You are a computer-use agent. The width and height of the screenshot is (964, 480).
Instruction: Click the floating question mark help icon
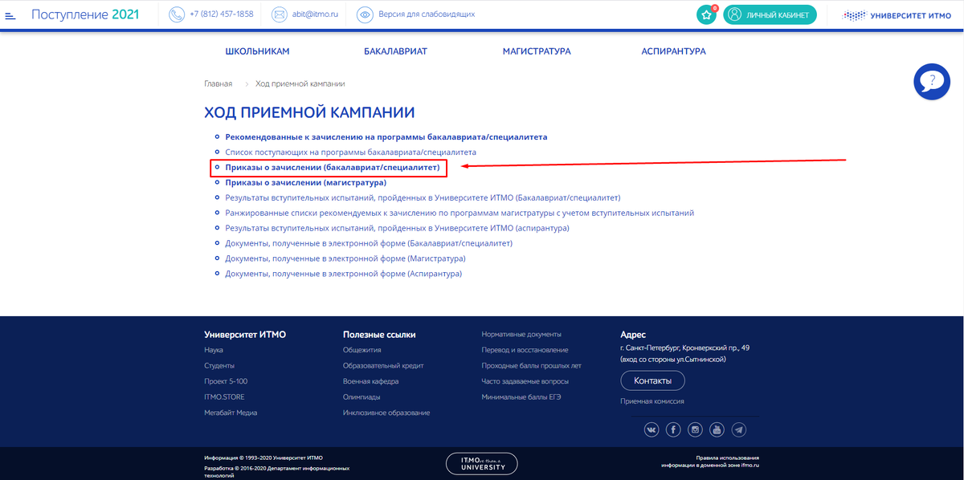click(931, 81)
